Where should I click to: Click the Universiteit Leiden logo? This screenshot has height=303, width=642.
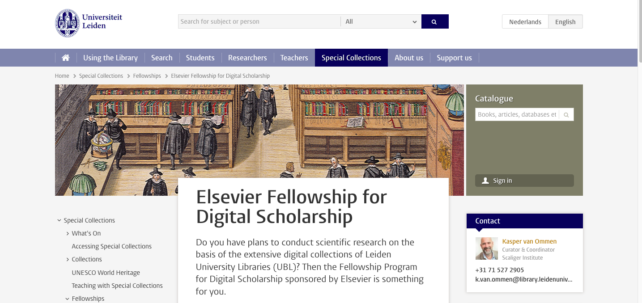pyautogui.click(x=89, y=23)
